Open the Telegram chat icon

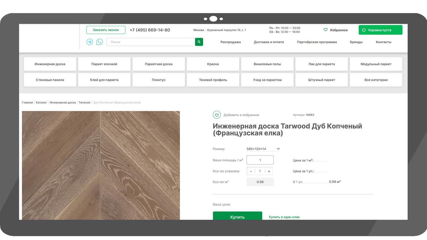(x=90, y=42)
